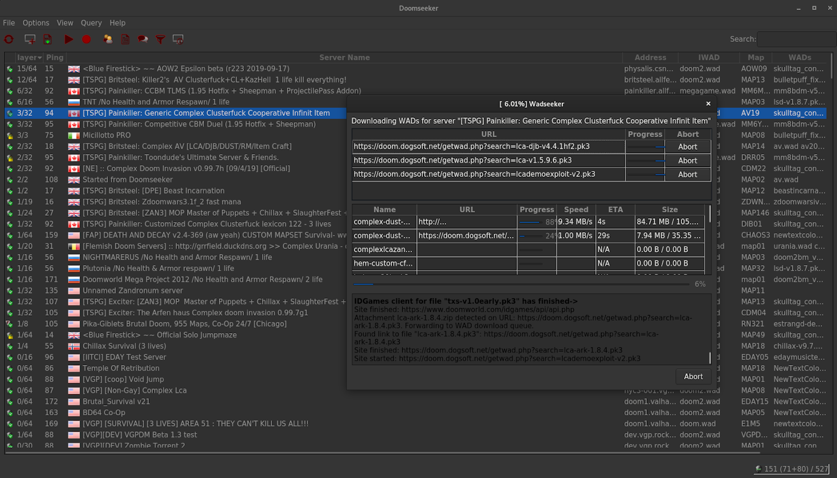Image resolution: width=837 pixels, height=478 pixels.
Task: Select server 'Micillotto PRO'
Action: click(106, 135)
